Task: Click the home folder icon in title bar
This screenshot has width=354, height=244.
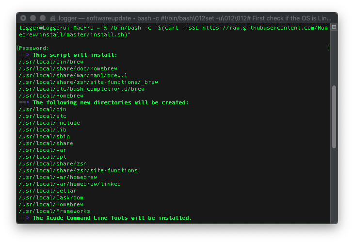Action: [x=53, y=18]
